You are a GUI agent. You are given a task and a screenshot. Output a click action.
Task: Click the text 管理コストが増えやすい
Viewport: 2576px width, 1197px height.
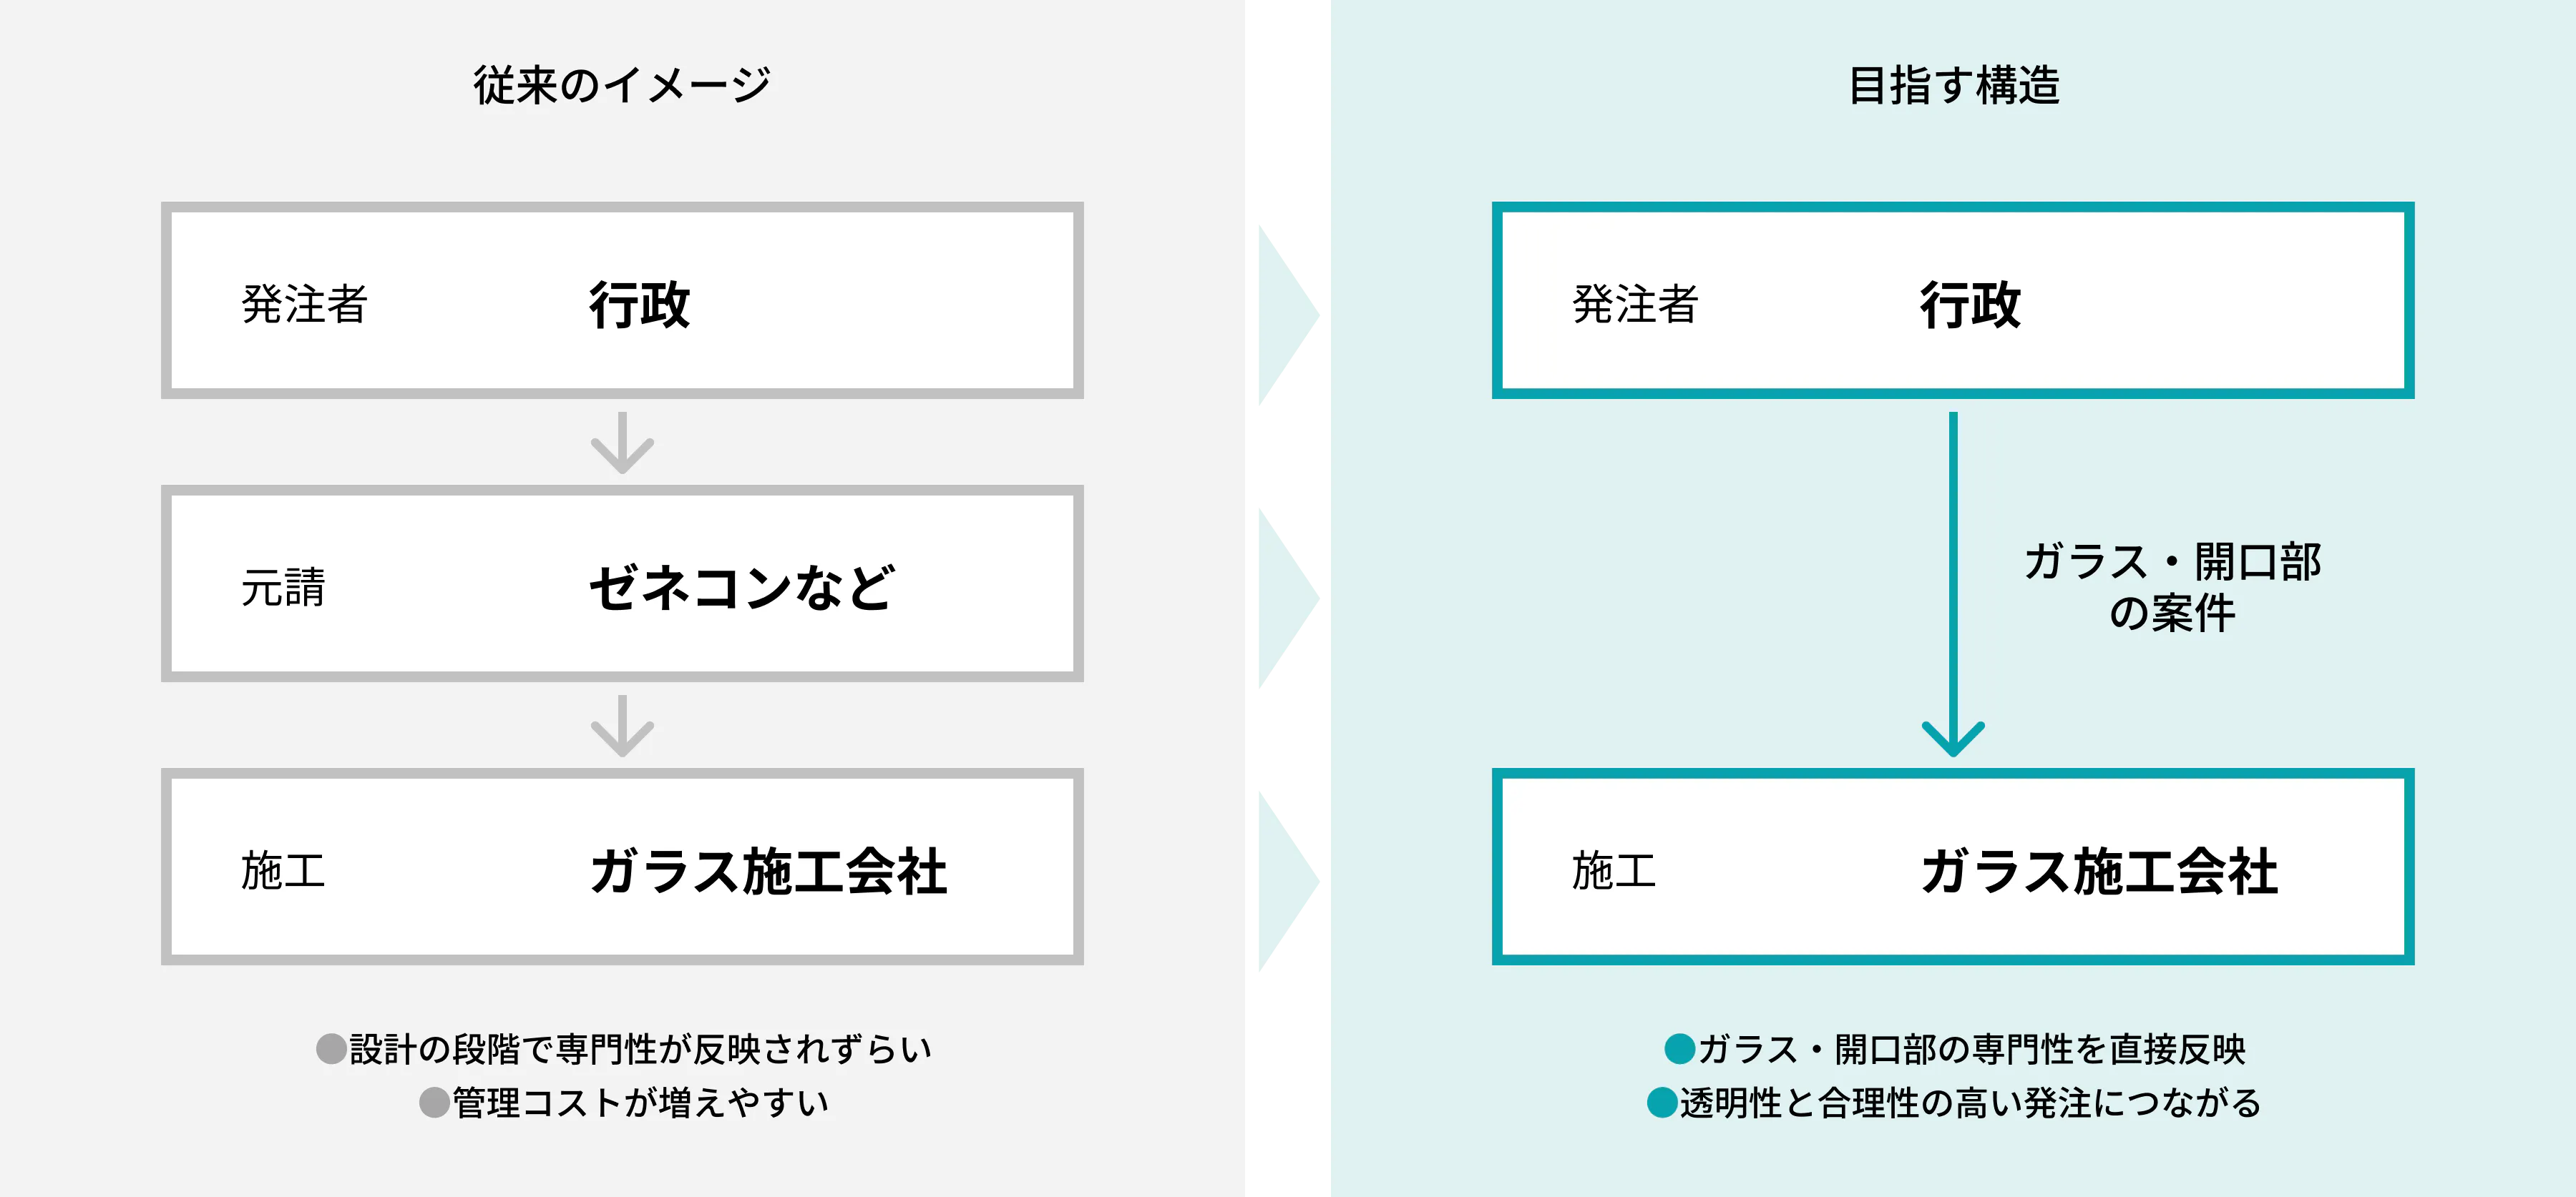click(640, 1102)
